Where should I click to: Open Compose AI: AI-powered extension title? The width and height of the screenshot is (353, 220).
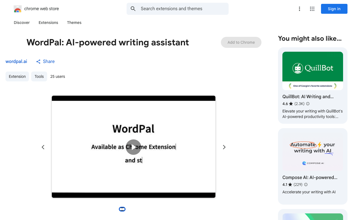310,177
